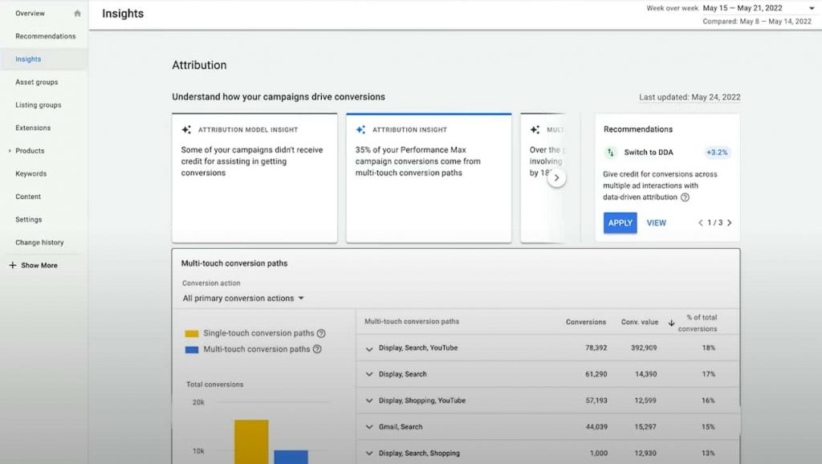Click the blue multi-touch bar in chart

pyautogui.click(x=291, y=457)
